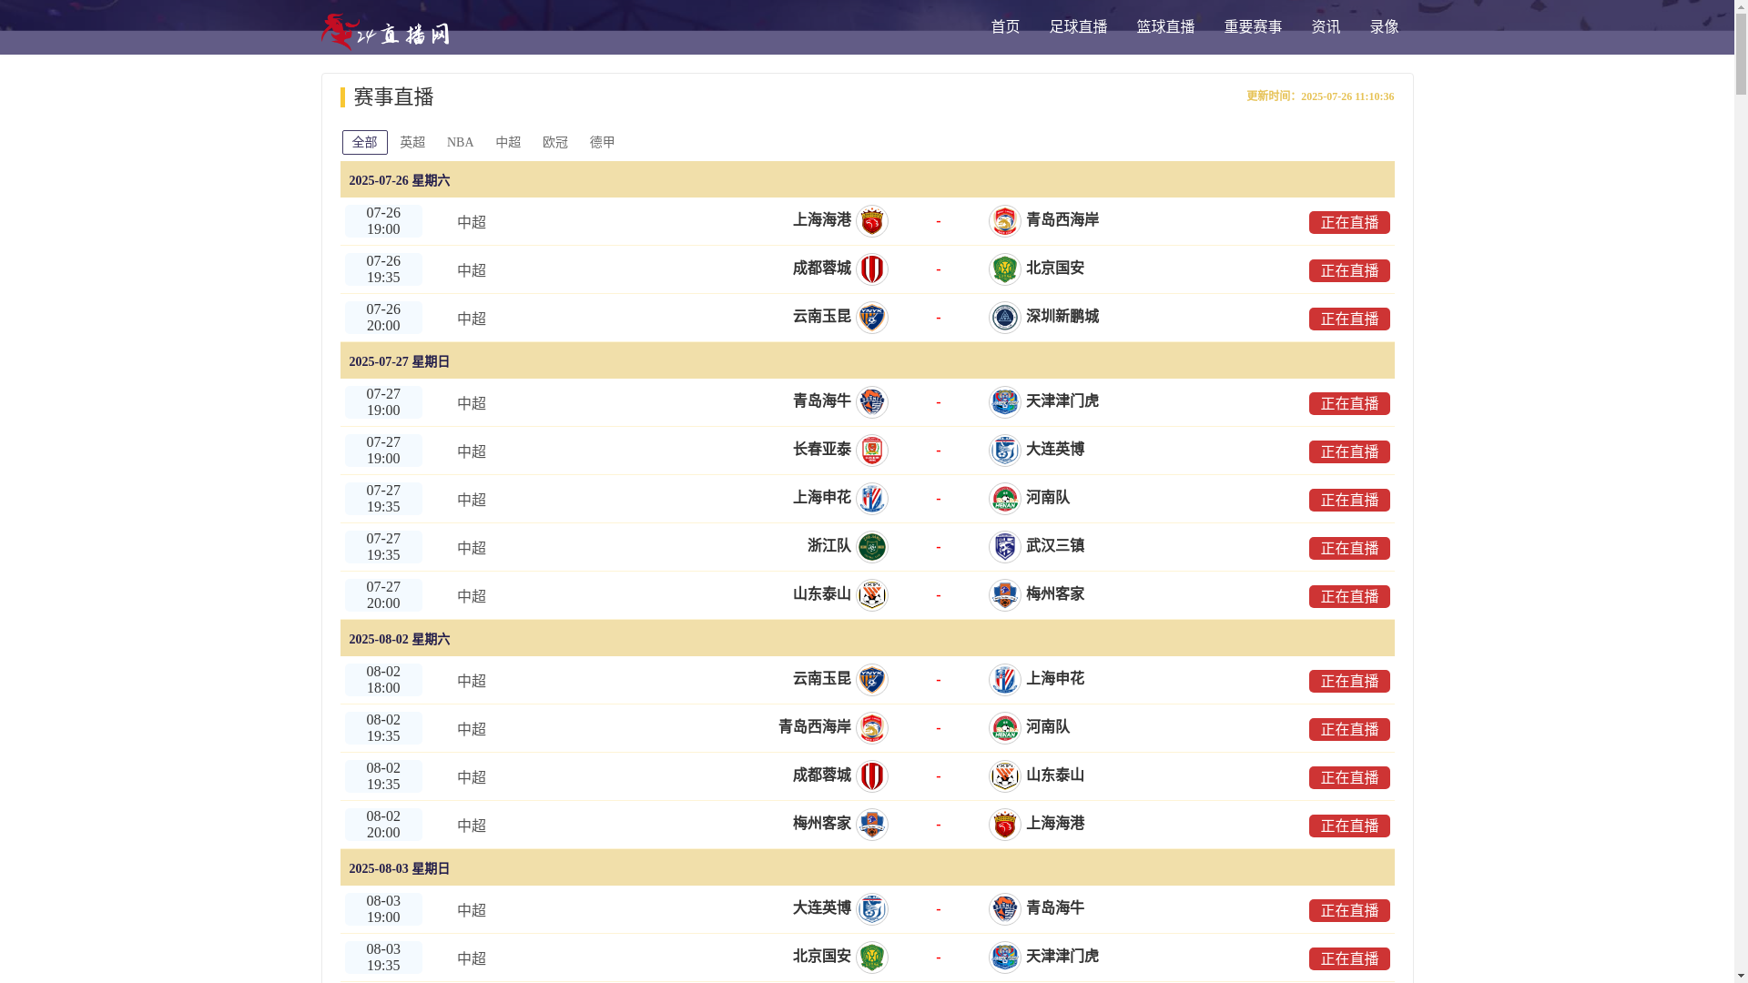The width and height of the screenshot is (1748, 983).
Task: Watch live 浙江队 vs 武汉三镇
Action: point(1349,548)
